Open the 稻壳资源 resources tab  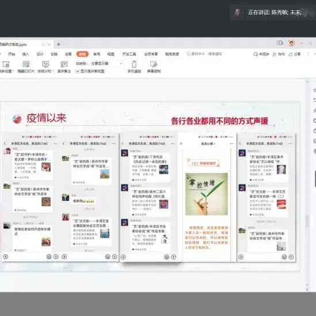[172, 54]
